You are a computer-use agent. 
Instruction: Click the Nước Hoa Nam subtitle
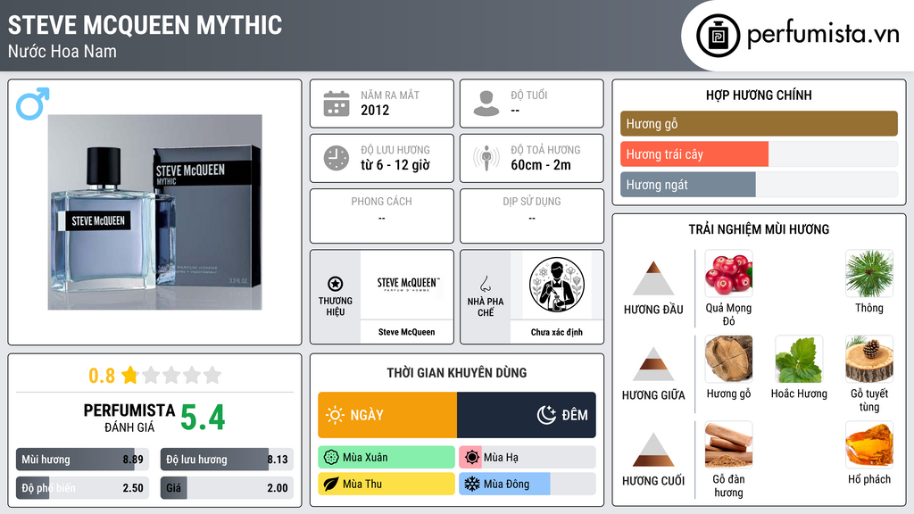tap(62, 52)
